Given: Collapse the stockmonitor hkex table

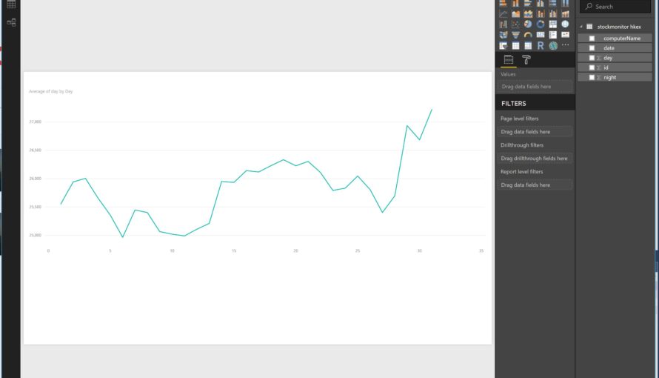Looking at the screenshot, I should [x=581, y=27].
